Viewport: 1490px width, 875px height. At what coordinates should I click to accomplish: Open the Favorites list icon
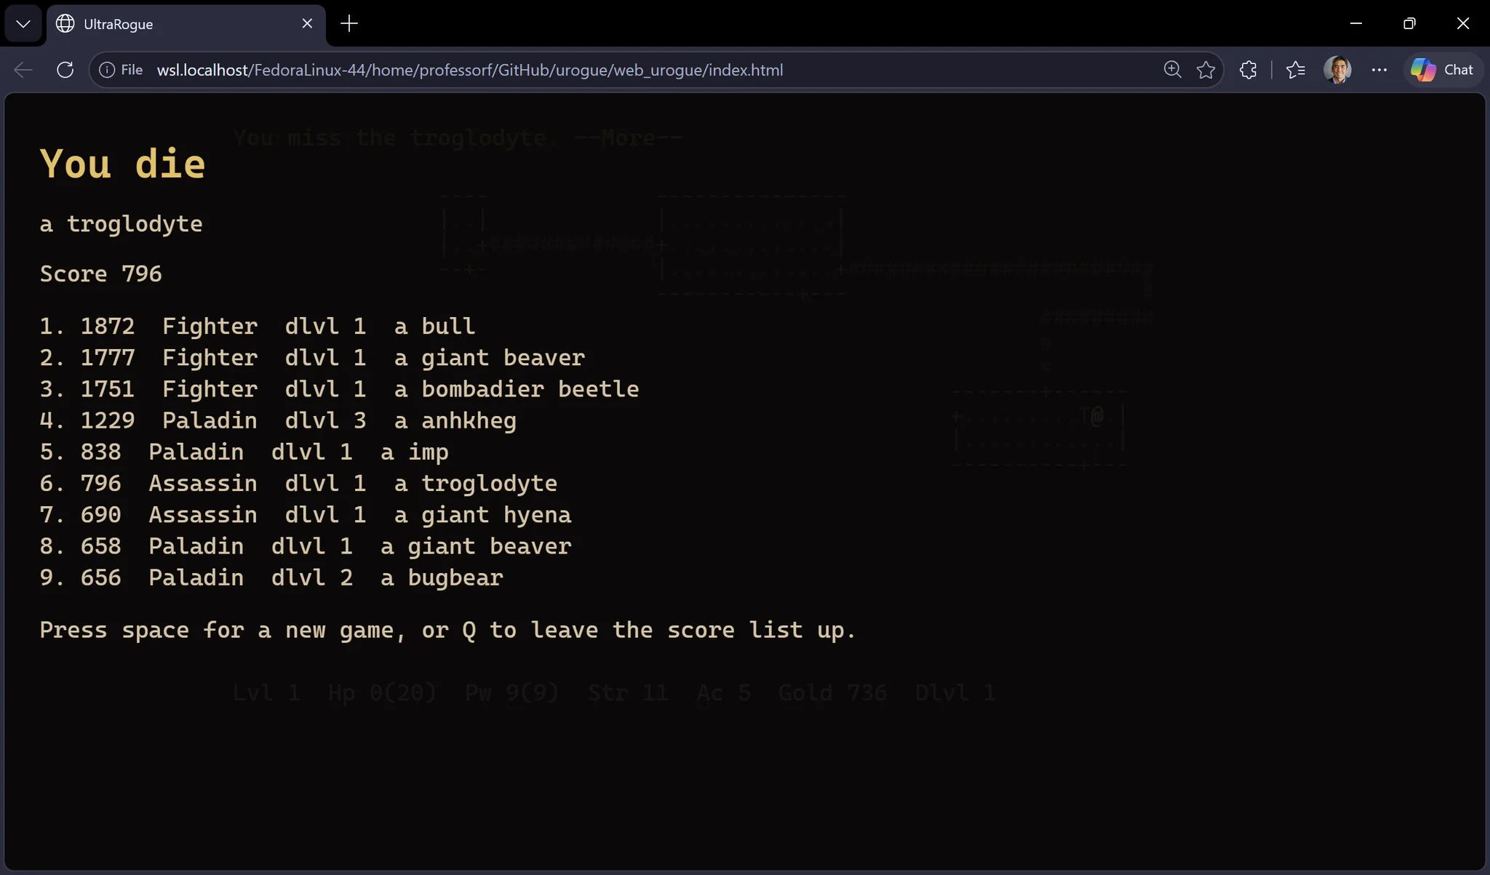coord(1296,70)
